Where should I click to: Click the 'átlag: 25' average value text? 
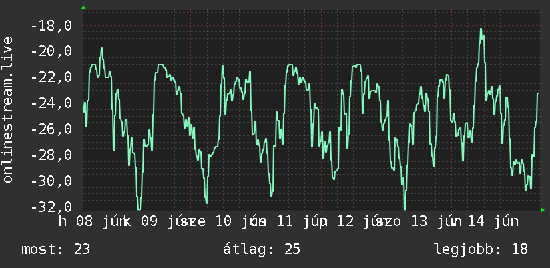pos(262,249)
